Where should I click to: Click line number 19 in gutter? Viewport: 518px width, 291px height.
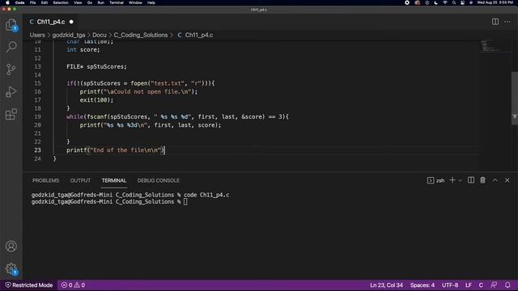(38, 116)
